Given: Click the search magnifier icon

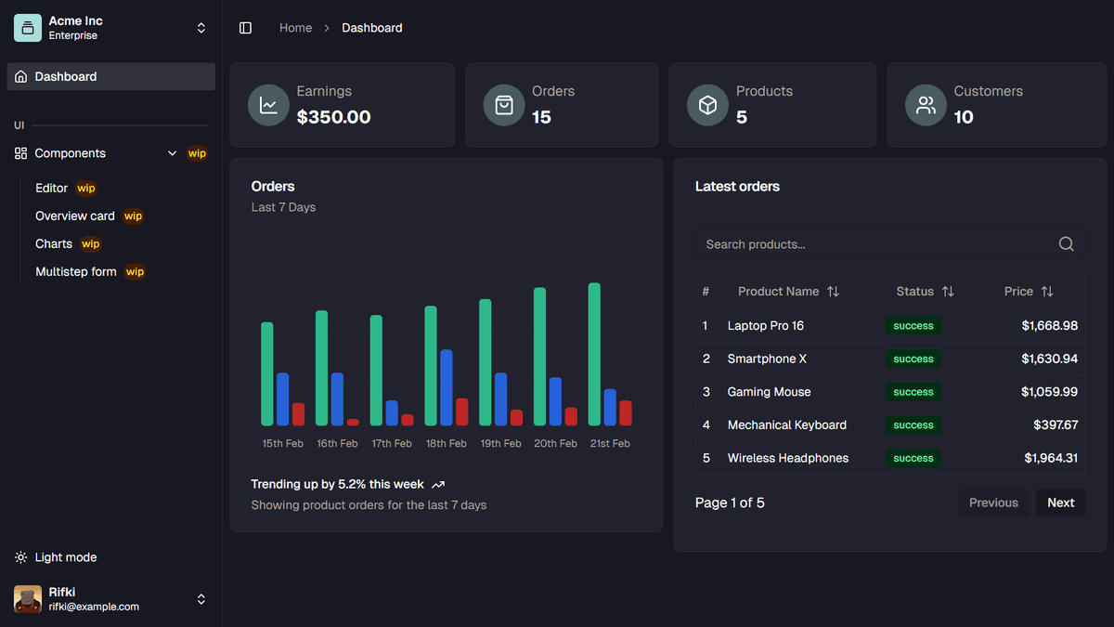Looking at the screenshot, I should point(1066,244).
